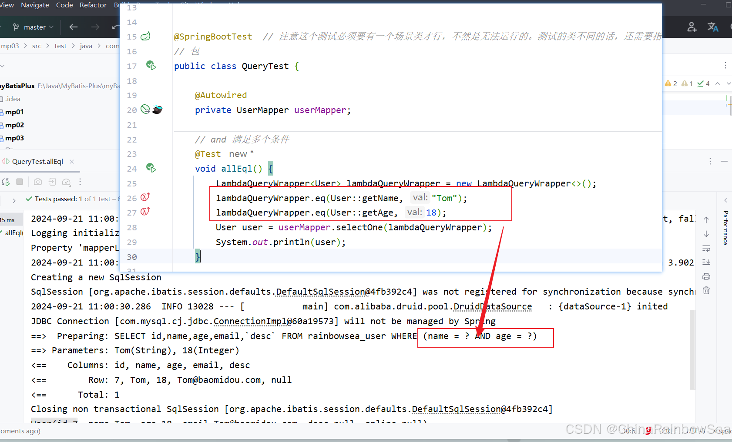Select the MyBatisPlus project root node
This screenshot has height=442, width=732.
[x=17, y=86]
